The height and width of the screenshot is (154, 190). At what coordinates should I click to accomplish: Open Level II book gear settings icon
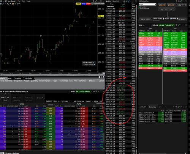coord(176,25)
